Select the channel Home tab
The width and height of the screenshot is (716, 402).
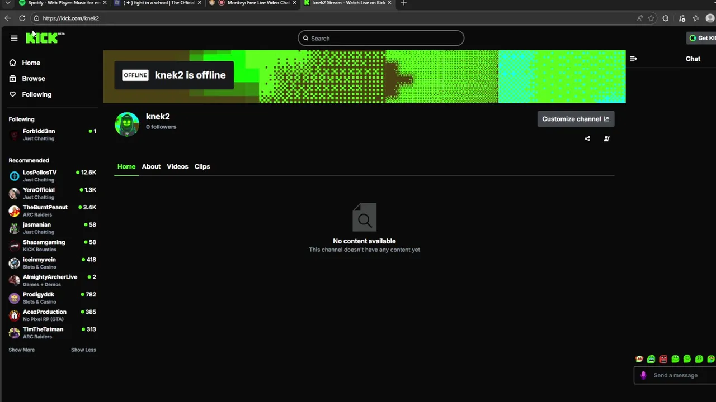(x=126, y=166)
